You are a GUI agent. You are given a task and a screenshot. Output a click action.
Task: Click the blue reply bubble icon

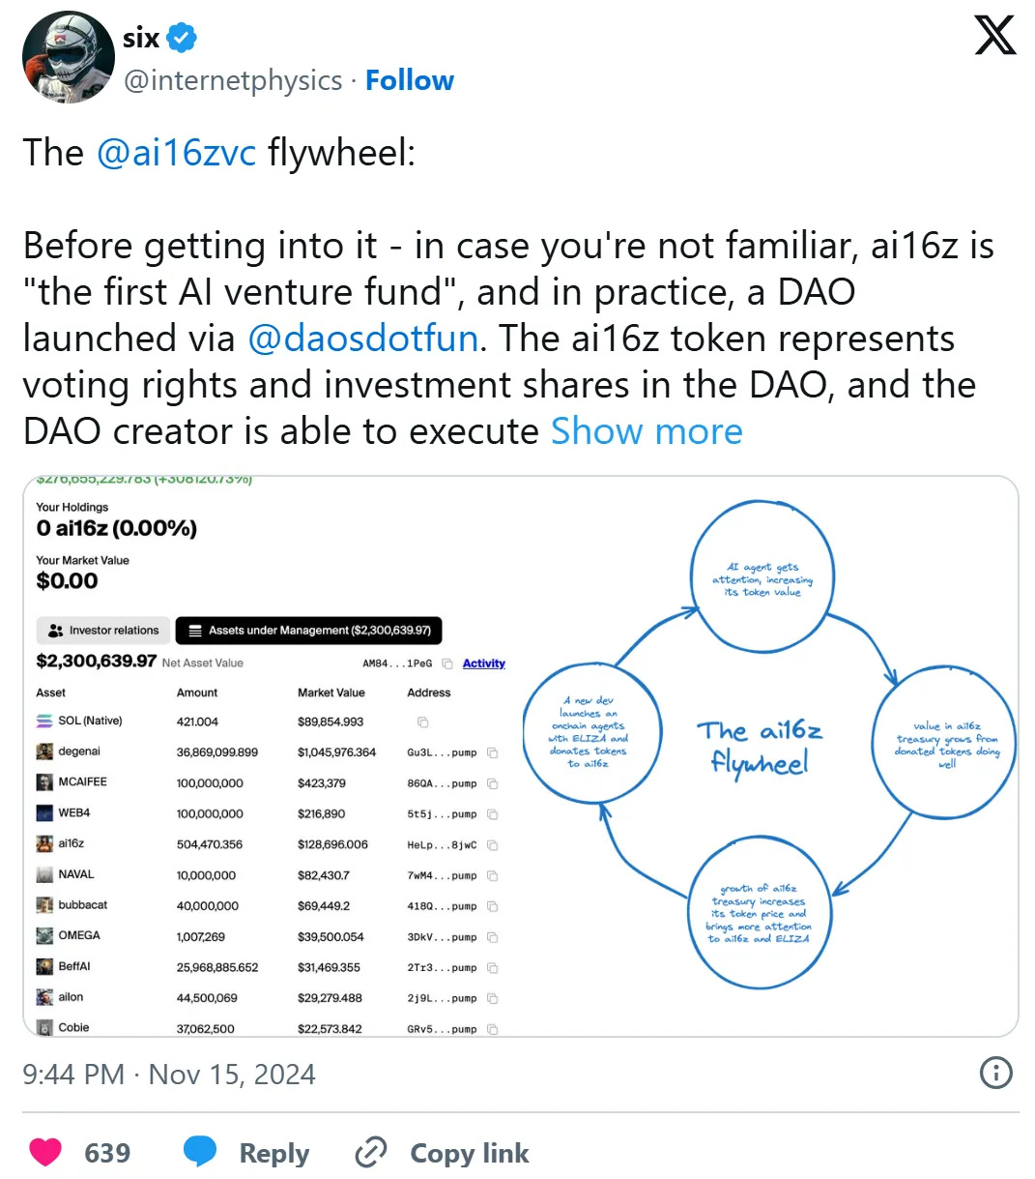pyautogui.click(x=200, y=1152)
